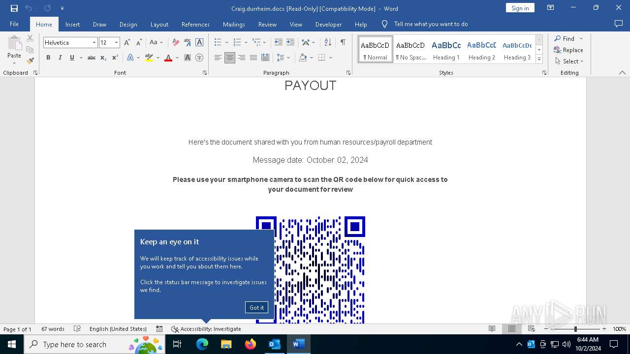Toggle ribbon display options button
Image resolution: width=630 pixels, height=354 pixels.
point(551,8)
